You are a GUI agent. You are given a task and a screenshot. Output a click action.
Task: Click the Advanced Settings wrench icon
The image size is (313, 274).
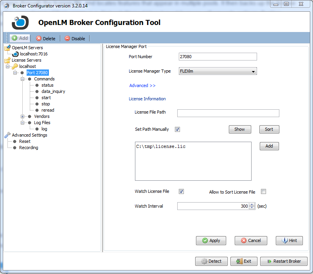(x=7, y=135)
